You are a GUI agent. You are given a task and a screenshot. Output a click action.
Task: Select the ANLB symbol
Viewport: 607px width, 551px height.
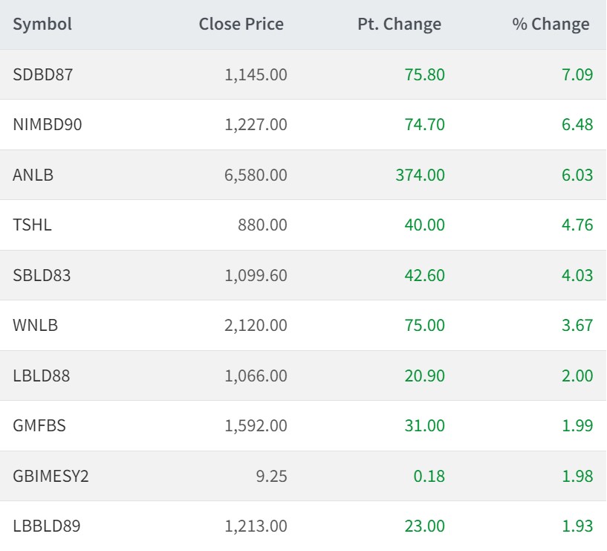click(x=33, y=175)
